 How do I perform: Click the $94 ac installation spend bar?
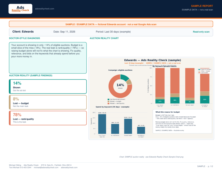pyautogui.click(x=115, y=129)
